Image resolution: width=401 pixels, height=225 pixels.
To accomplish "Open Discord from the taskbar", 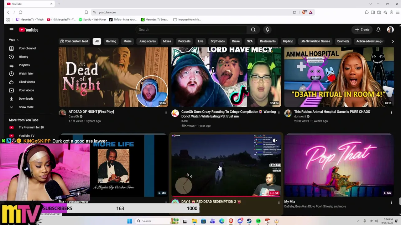I will (240, 221).
